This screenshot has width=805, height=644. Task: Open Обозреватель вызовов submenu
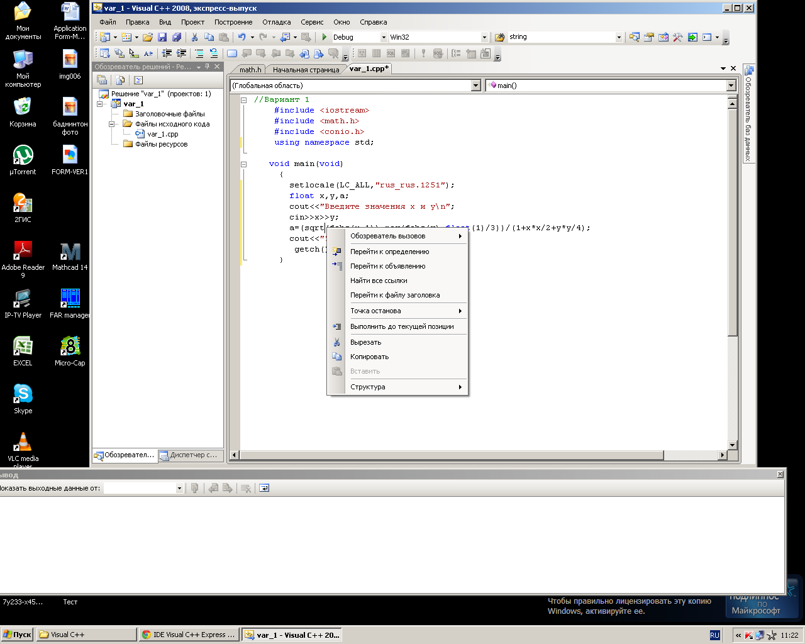point(397,236)
